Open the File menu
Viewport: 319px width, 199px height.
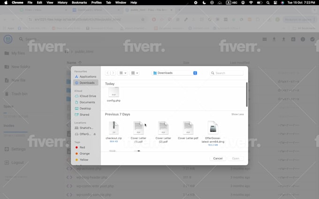tap(30, 3)
